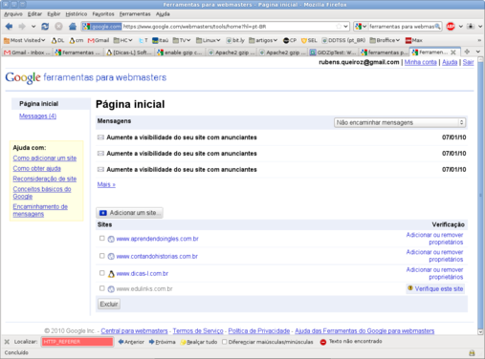
Task: Click Próxima find next button
Action: click(x=162, y=342)
